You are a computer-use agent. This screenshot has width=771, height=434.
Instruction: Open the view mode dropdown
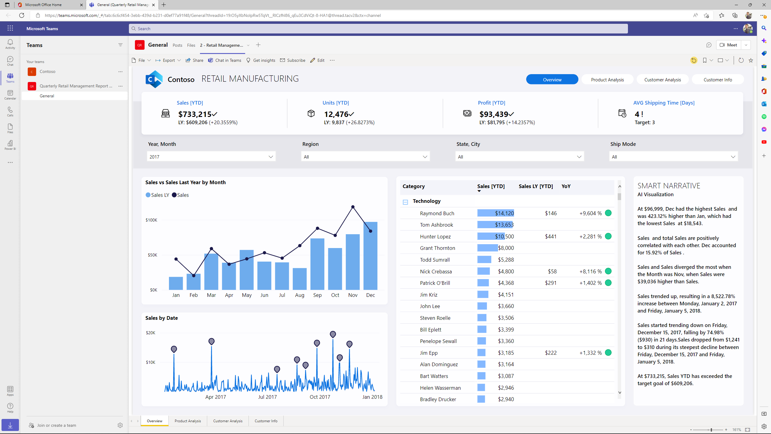pos(723,60)
